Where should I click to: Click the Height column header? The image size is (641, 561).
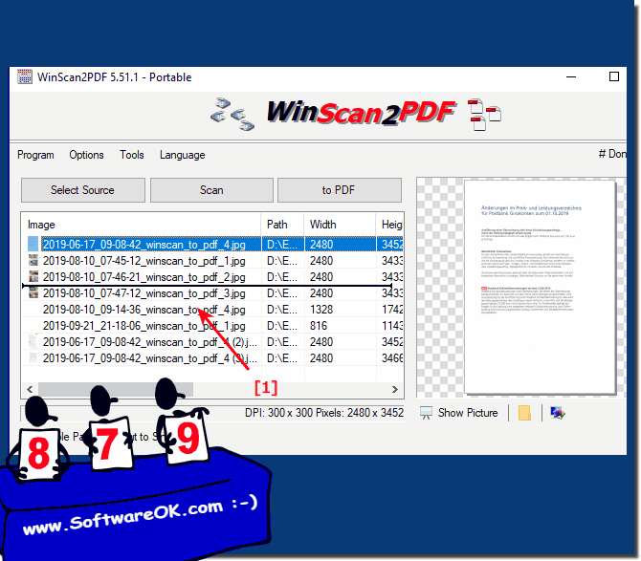[389, 225]
